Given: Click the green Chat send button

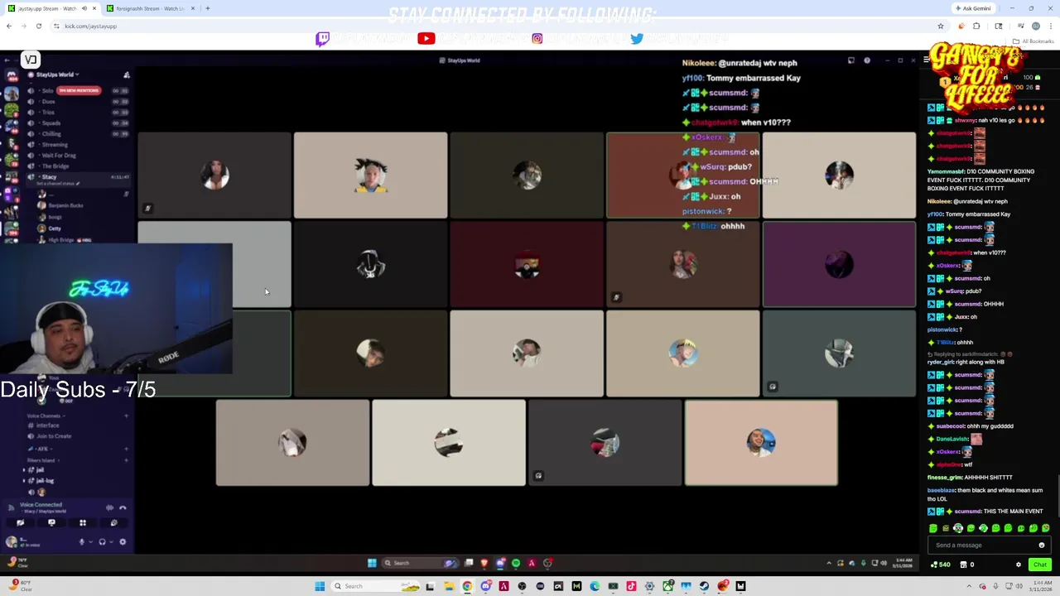Looking at the screenshot, I should [1039, 565].
